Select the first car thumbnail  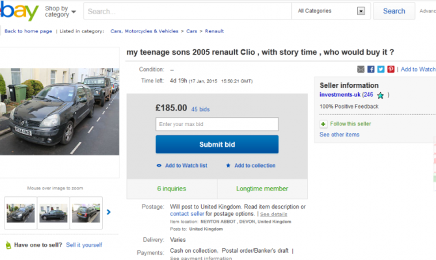coord(20,213)
